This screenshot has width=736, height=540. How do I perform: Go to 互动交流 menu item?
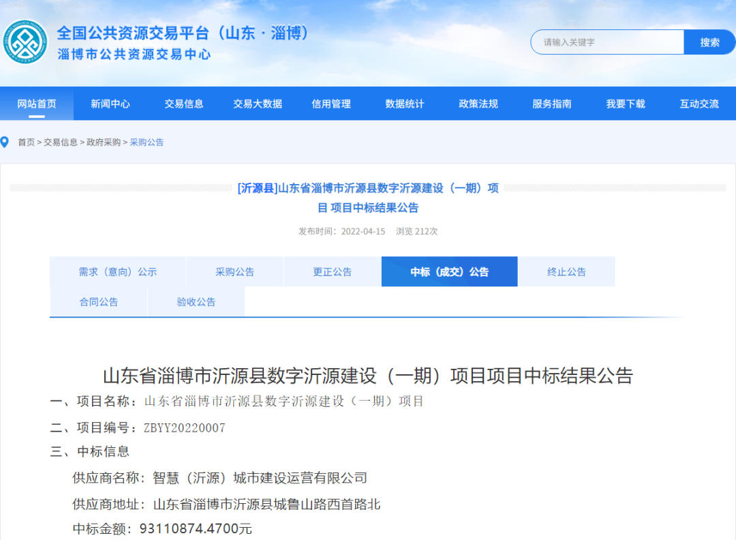pos(699,104)
